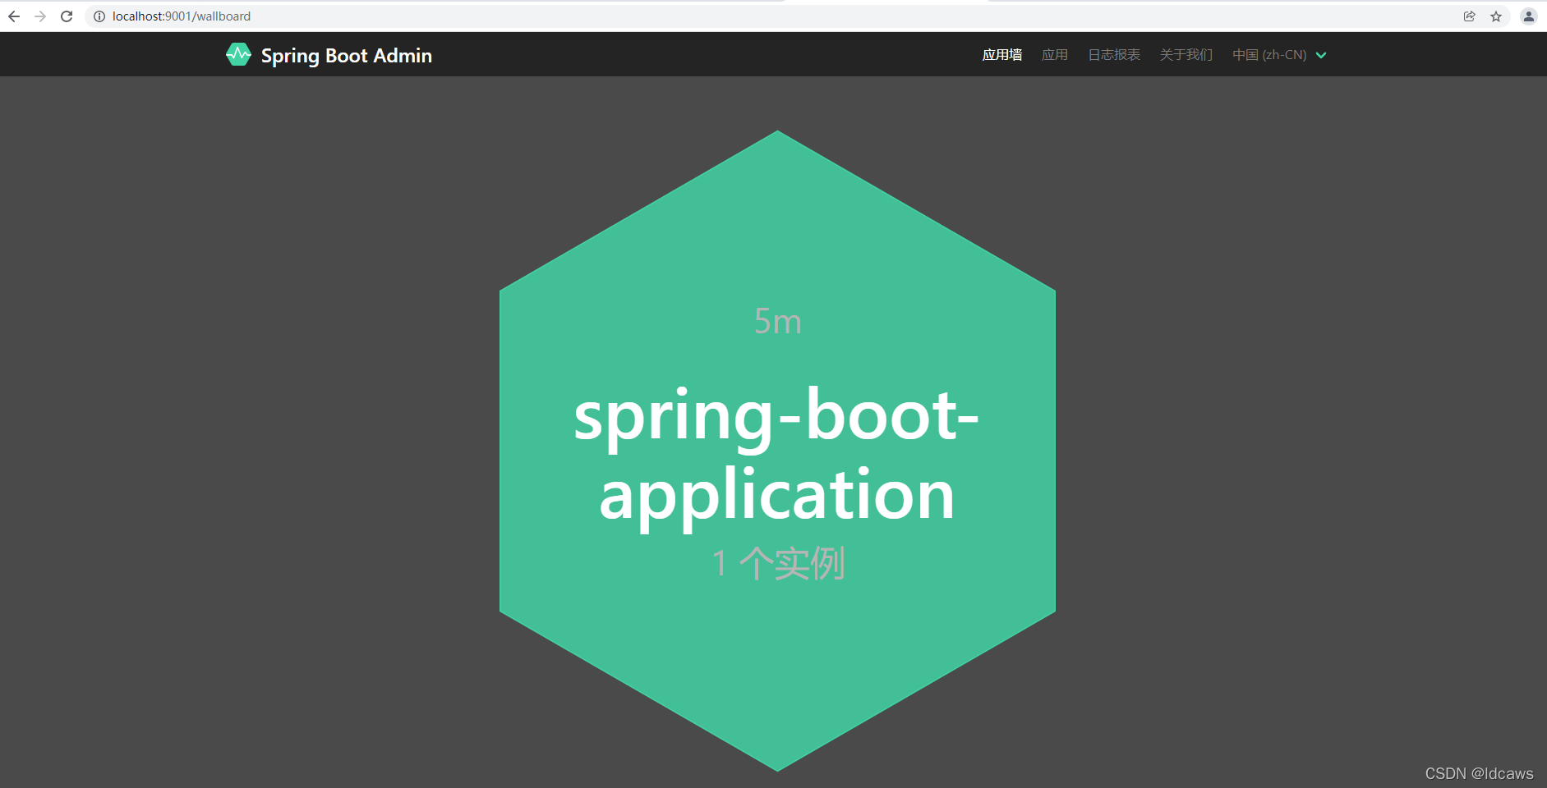Reload the wallboard page
This screenshot has width=1547, height=788.
[67, 16]
